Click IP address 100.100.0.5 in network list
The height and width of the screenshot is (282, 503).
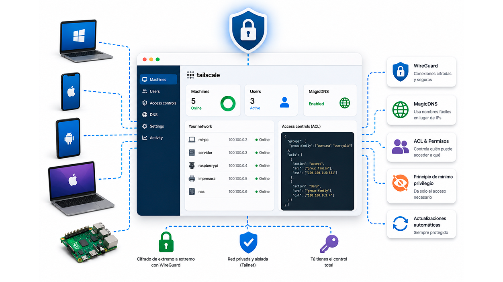click(x=238, y=179)
